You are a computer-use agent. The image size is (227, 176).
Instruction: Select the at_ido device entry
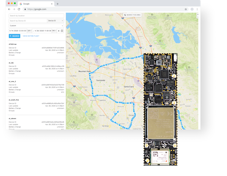point(36,68)
